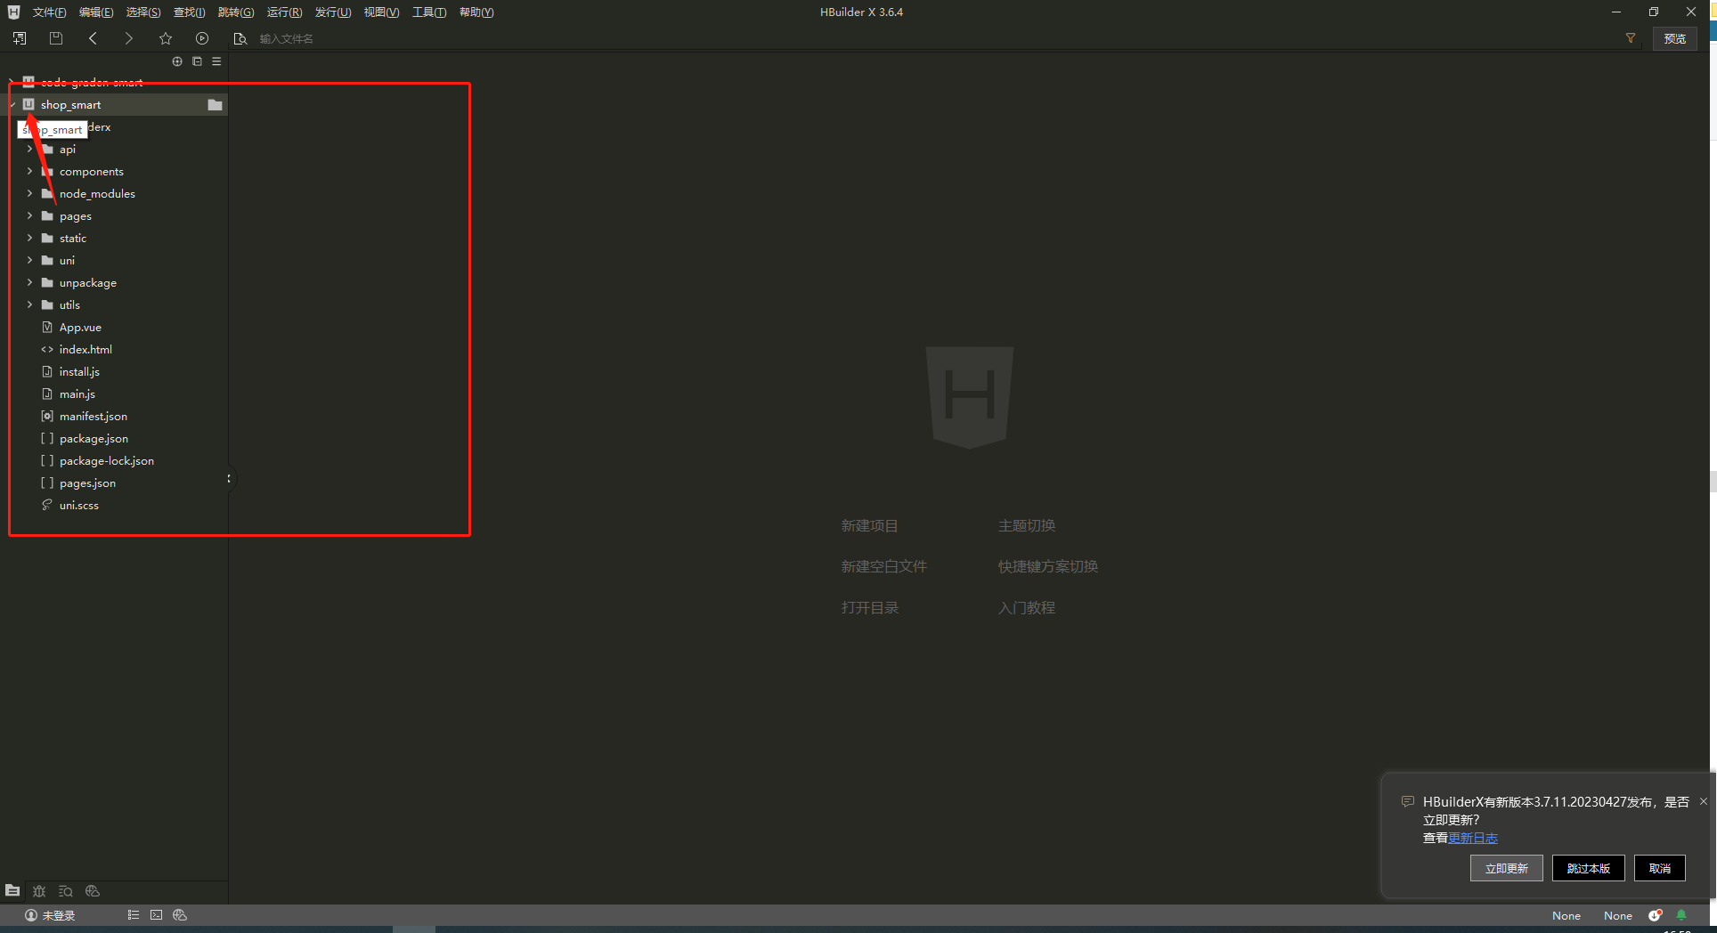Click the Run play icon in toolbar
Viewport: 1717px width, 933px height.
(x=202, y=38)
